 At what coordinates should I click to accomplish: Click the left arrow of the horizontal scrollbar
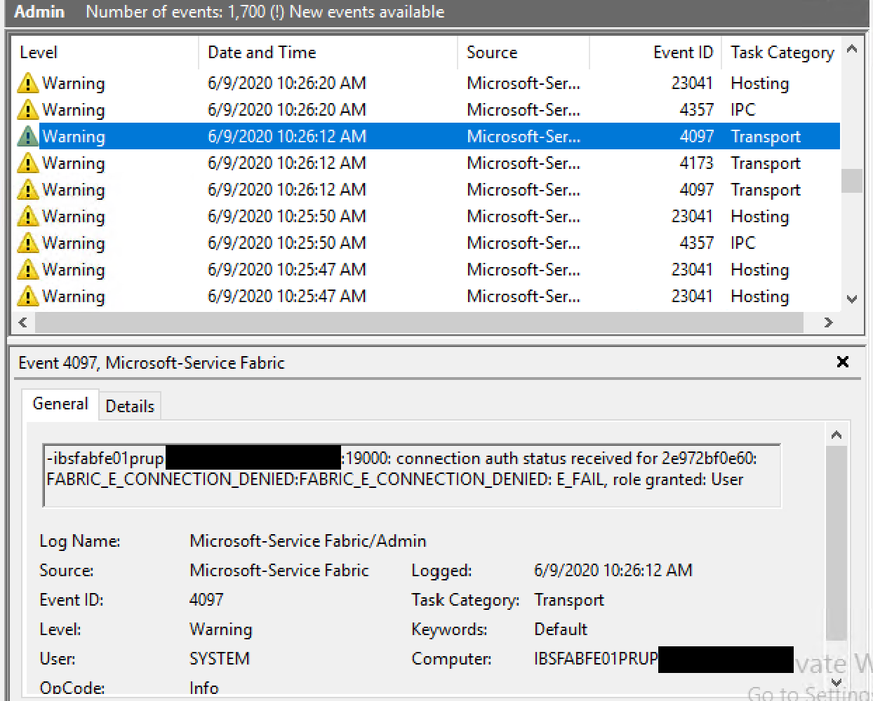[22, 322]
